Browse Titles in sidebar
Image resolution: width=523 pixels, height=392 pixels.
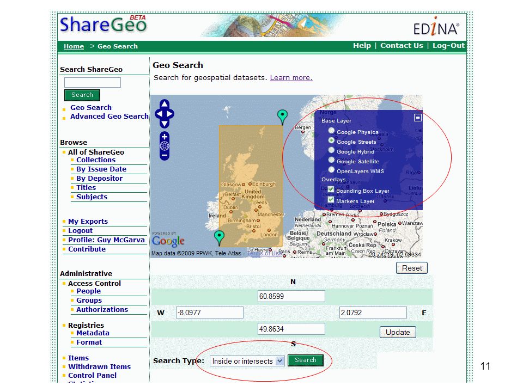86,188
